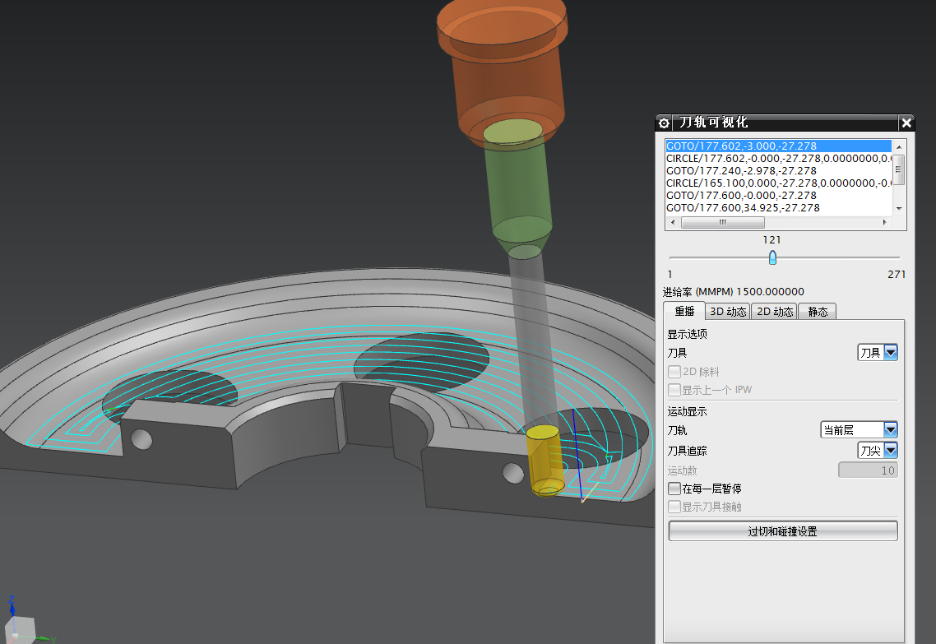Click the yellow cutter tool in the viewport
This screenshot has width=936, height=644.
pyautogui.click(x=544, y=460)
